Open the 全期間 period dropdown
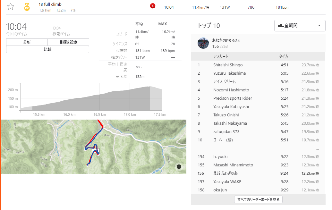The width and height of the screenshot is (332, 210). point(300,26)
